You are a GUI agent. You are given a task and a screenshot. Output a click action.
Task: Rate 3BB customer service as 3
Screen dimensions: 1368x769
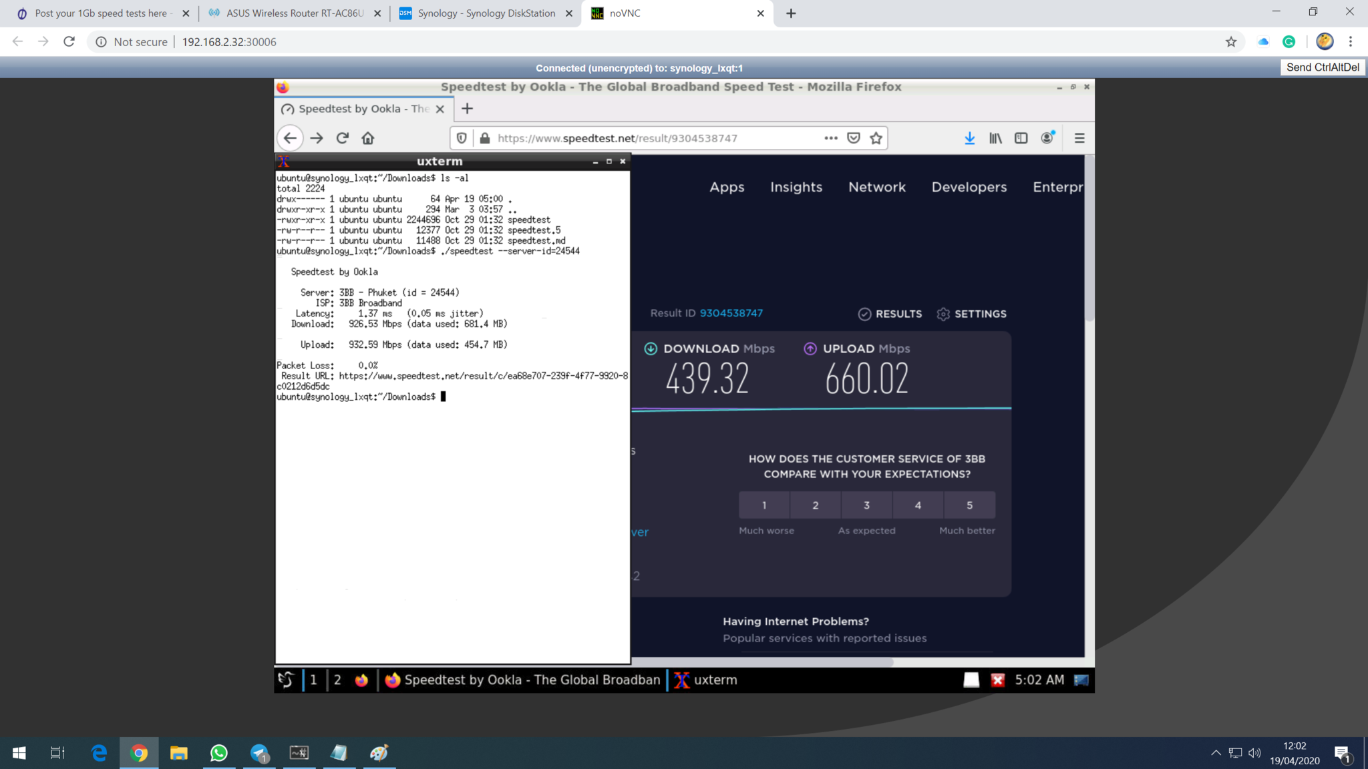tap(867, 505)
